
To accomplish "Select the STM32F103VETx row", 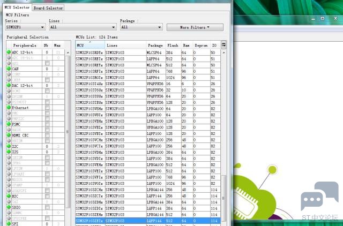I will [x=148, y=171].
